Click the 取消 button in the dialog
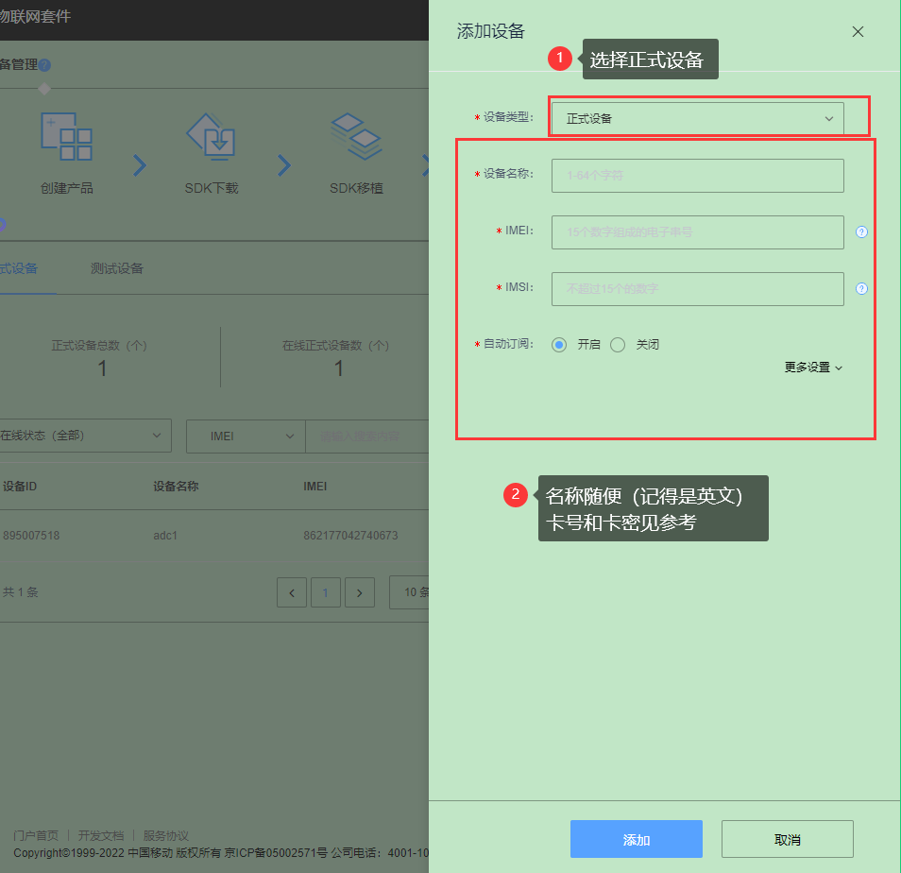901x873 pixels. 787,838
